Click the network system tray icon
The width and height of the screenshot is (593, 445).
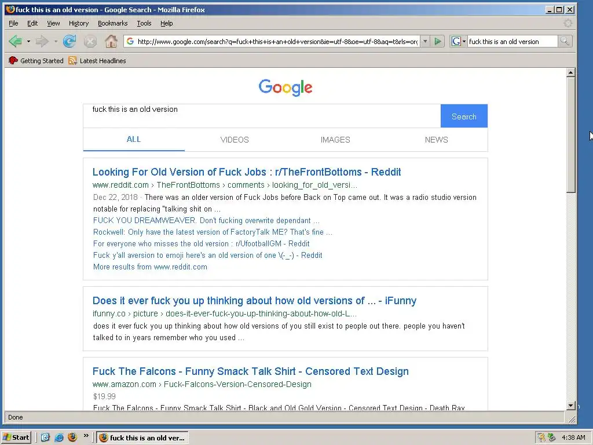tap(552, 437)
